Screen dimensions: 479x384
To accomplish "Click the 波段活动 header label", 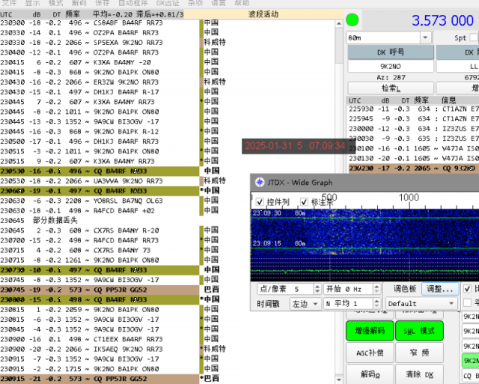I will point(263,14).
